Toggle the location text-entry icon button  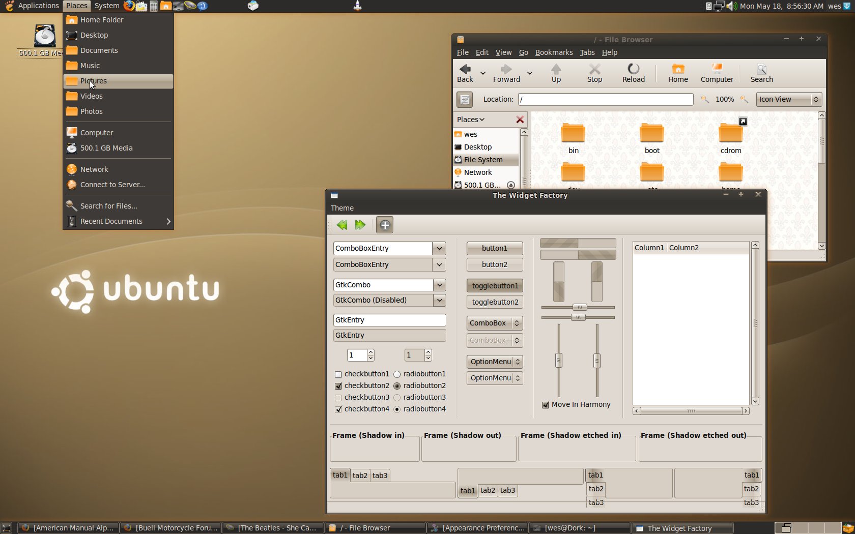(465, 100)
